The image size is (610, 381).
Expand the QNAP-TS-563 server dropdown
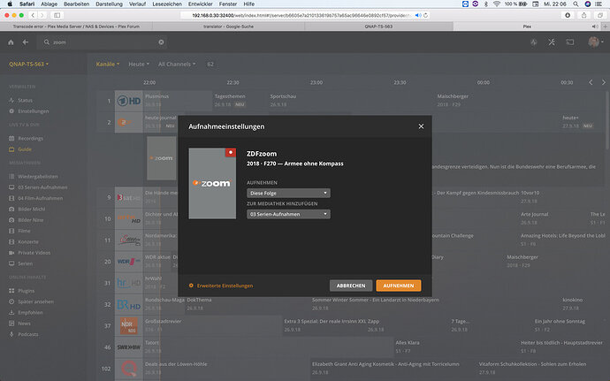click(29, 65)
